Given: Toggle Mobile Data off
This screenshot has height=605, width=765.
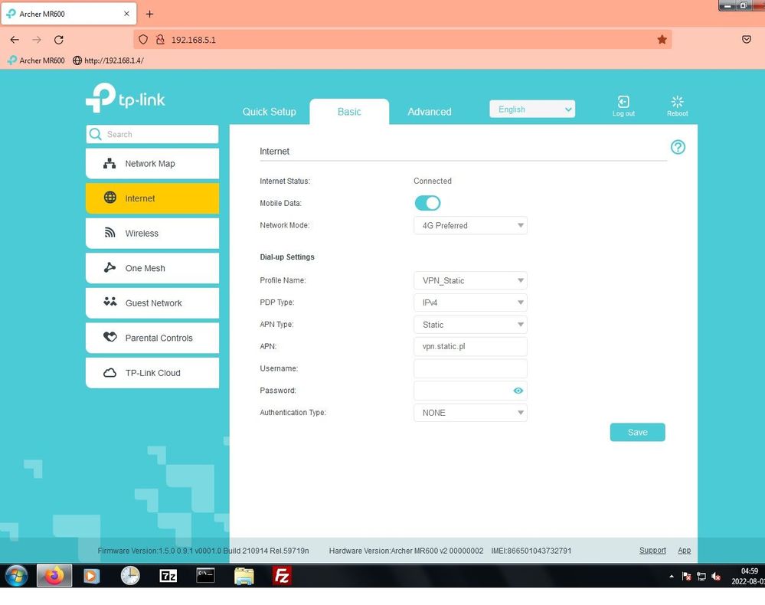Looking at the screenshot, I should (x=427, y=203).
